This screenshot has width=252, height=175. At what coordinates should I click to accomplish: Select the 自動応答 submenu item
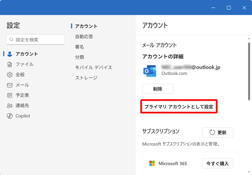pos(84,36)
